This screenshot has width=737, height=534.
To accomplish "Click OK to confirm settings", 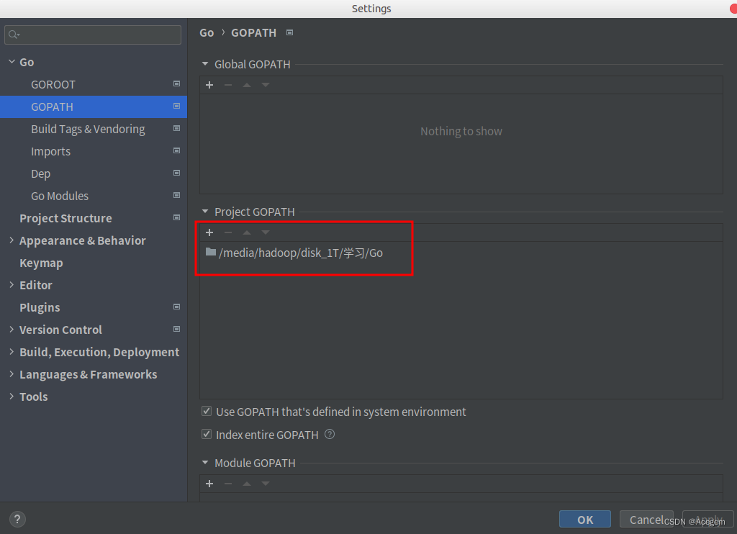I will tap(585, 520).
